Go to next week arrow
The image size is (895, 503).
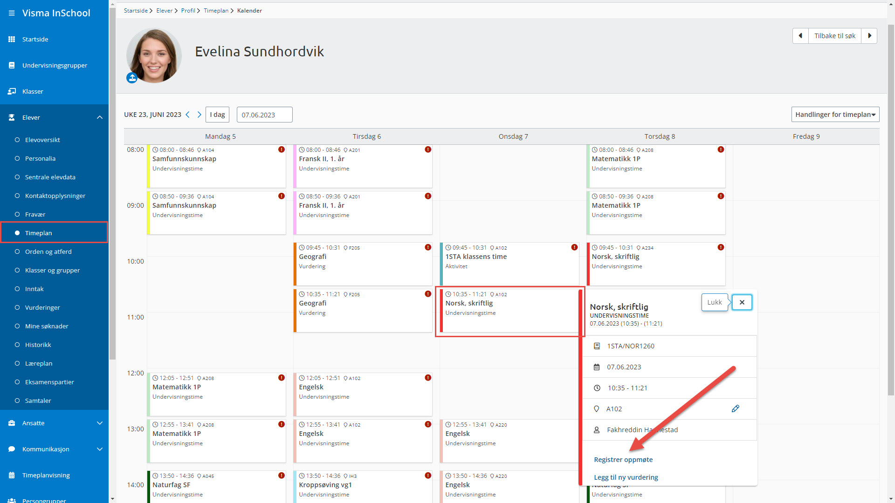[199, 115]
